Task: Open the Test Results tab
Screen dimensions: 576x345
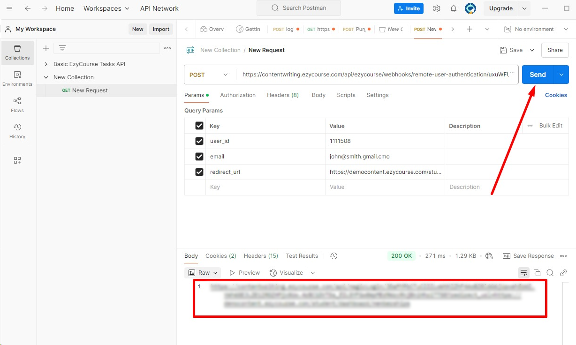Action: (x=302, y=256)
